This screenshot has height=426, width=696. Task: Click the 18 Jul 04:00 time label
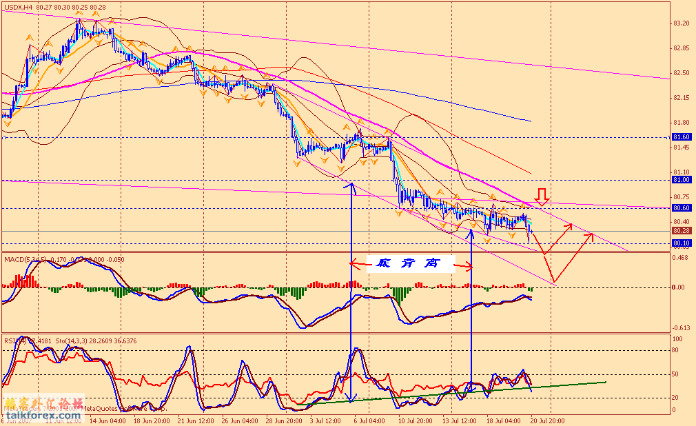point(503,420)
